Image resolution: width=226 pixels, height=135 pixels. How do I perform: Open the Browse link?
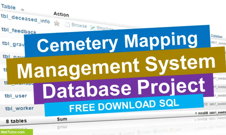79,25
